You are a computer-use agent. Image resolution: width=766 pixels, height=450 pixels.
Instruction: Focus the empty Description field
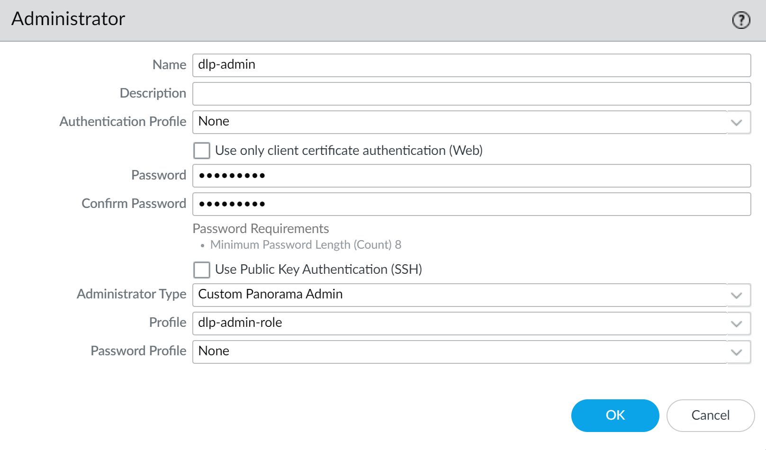[x=471, y=93]
